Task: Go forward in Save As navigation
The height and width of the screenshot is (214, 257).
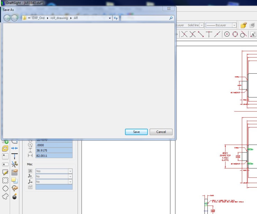Action: coord(14,18)
